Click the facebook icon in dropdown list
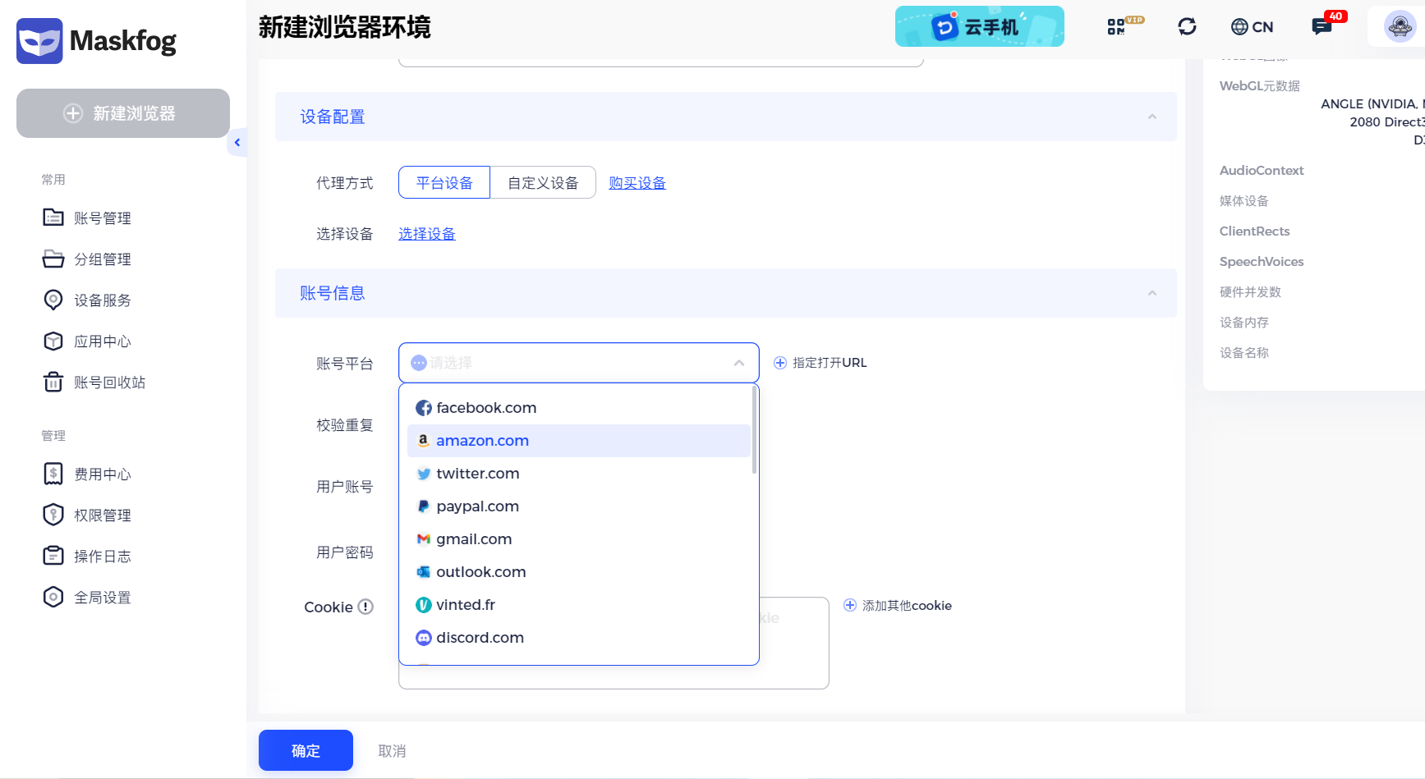This screenshot has width=1425, height=779. [x=424, y=408]
